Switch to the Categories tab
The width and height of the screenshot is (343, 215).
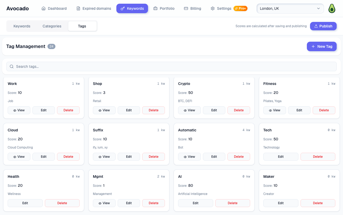point(52,26)
